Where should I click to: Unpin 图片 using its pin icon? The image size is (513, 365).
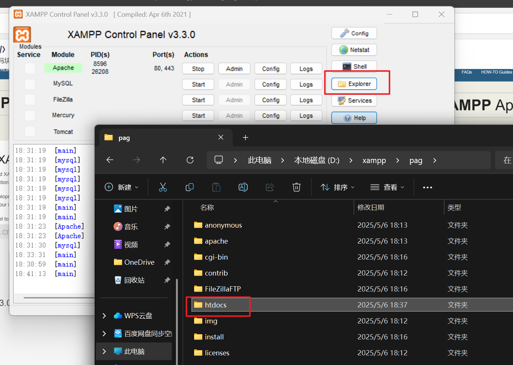pos(167,209)
